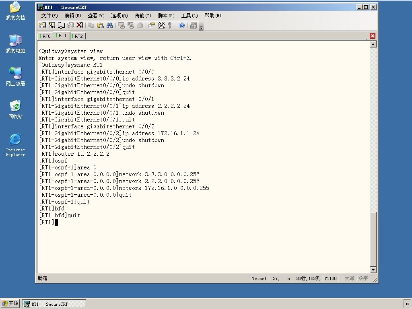
Task: Click the 33行, 103列 status entry
Action: pos(308,278)
